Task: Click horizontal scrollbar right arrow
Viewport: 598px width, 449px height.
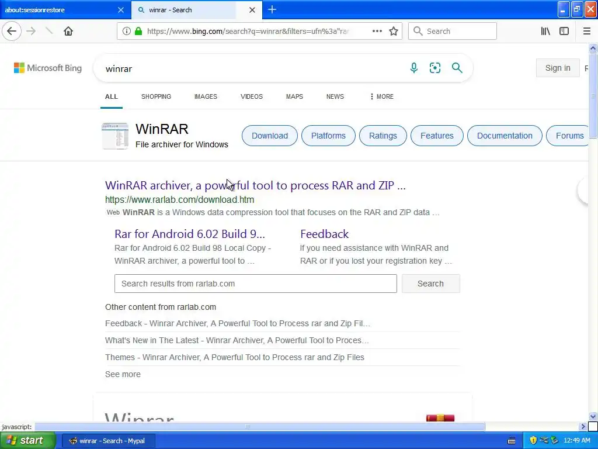Action: pos(583,426)
